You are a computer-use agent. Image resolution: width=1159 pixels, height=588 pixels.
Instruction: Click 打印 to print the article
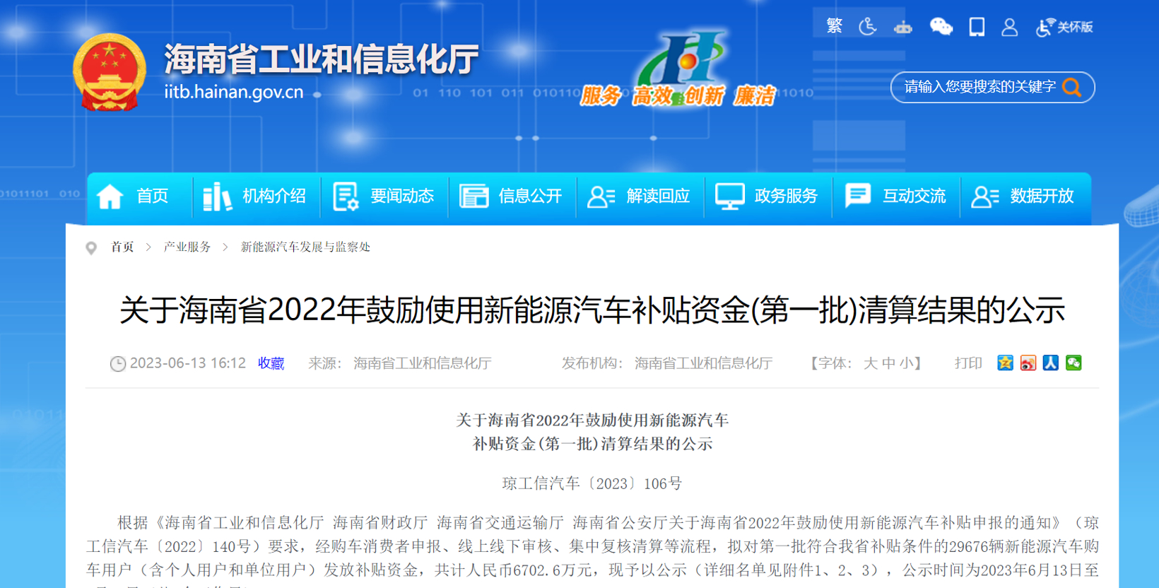click(x=968, y=363)
